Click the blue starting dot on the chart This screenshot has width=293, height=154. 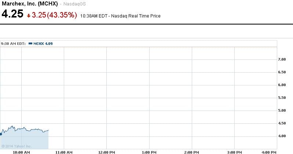coord(1,134)
